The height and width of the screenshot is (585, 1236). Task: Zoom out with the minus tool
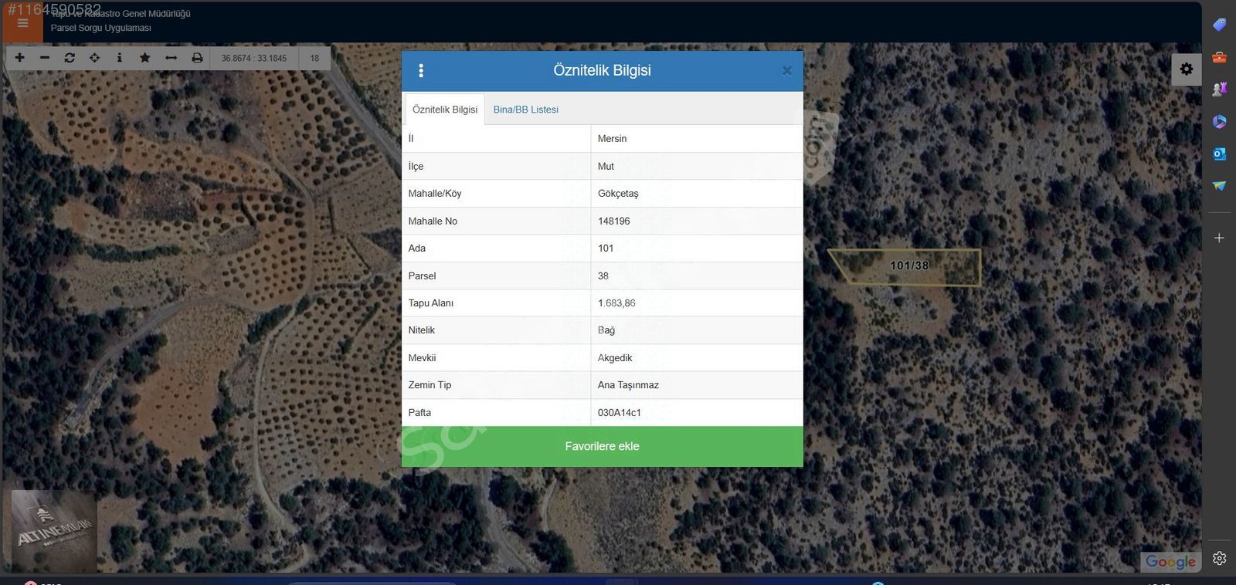tap(45, 58)
